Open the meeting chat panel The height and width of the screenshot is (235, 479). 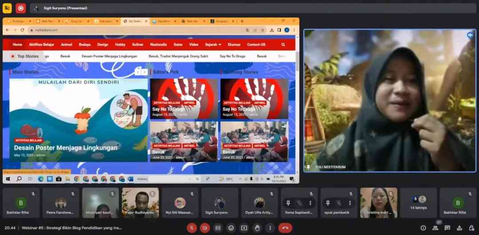447,228
